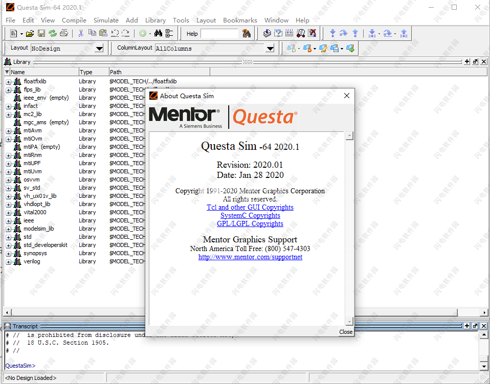Open the Library menu
Screen dimensions: 490x384
pos(155,20)
